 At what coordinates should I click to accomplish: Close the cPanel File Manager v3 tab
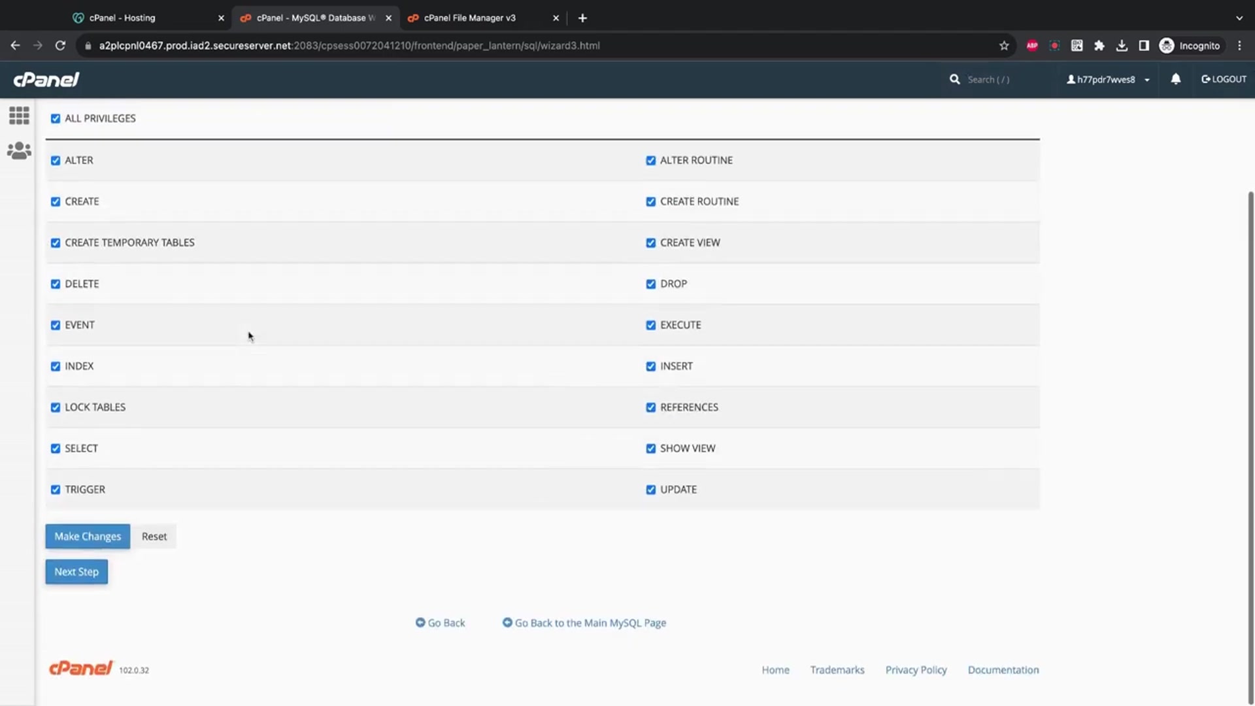coord(556,18)
